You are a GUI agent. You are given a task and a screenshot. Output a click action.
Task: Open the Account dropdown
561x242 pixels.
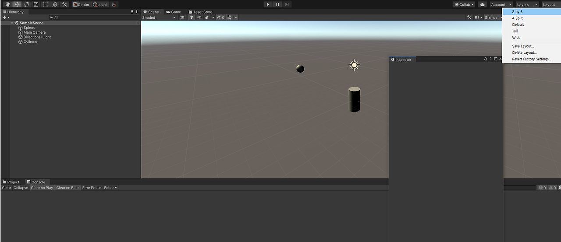point(501,4)
